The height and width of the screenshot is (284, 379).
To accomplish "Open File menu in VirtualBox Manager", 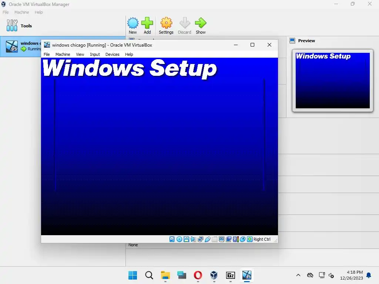I will tap(6, 12).
